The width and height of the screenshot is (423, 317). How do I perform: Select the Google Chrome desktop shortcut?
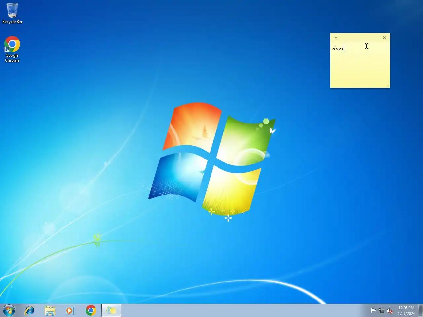[x=12, y=49]
